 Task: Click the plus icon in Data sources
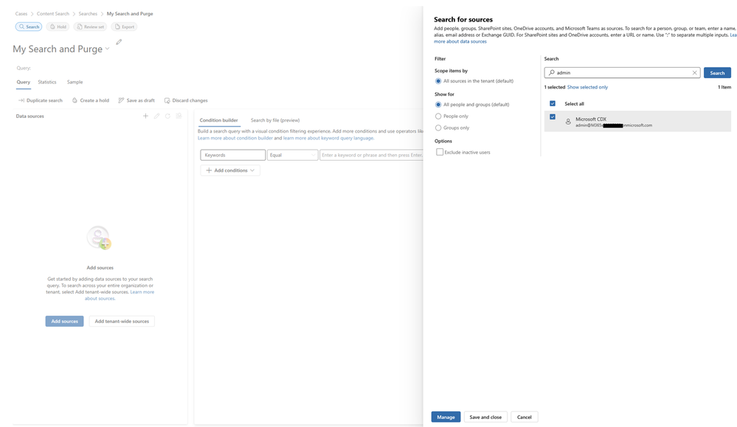point(145,116)
